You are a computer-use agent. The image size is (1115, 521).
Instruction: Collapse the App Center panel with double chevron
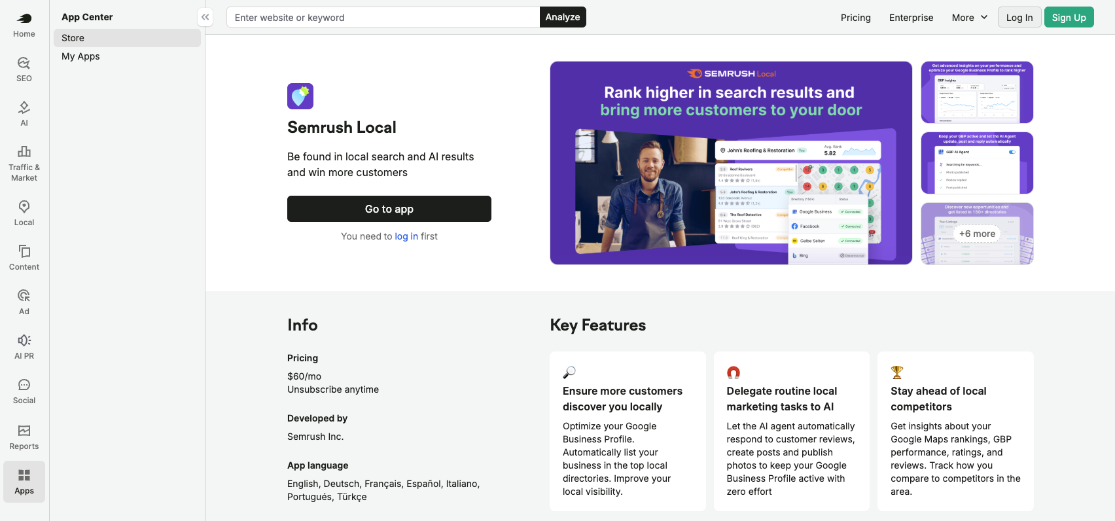(205, 17)
